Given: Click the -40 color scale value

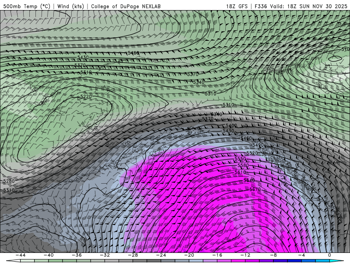Looking at the screenshot, I should click(x=49, y=255).
